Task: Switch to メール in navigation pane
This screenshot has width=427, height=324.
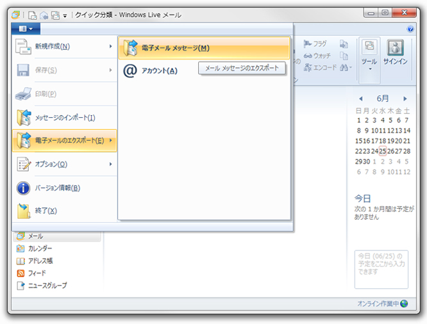Action: (56, 236)
